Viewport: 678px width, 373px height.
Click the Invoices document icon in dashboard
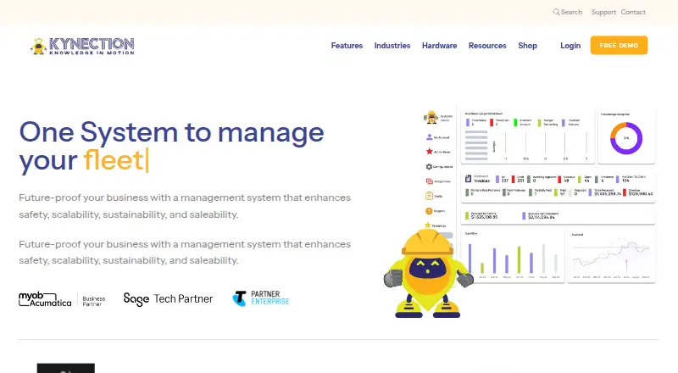(x=468, y=178)
